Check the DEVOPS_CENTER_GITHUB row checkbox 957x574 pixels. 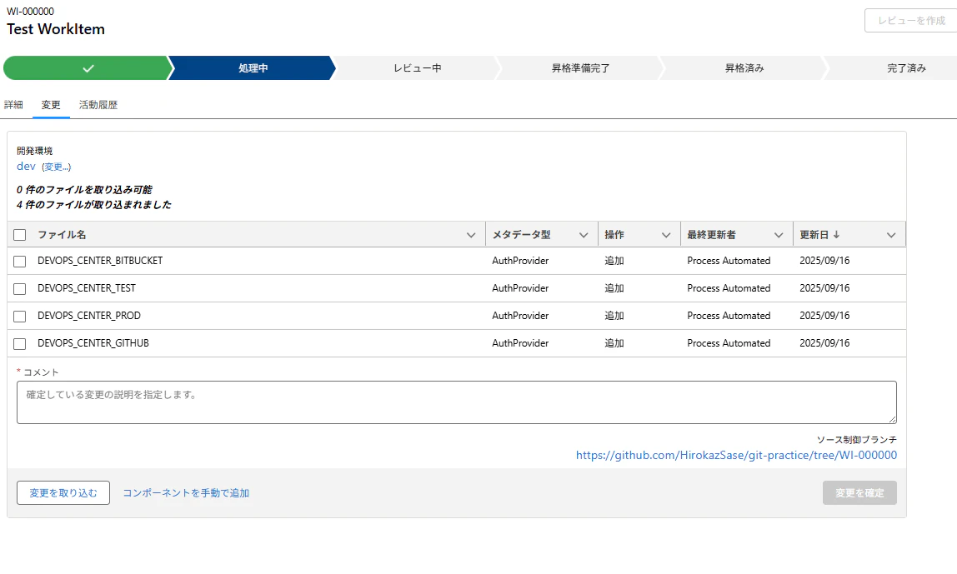coord(19,343)
